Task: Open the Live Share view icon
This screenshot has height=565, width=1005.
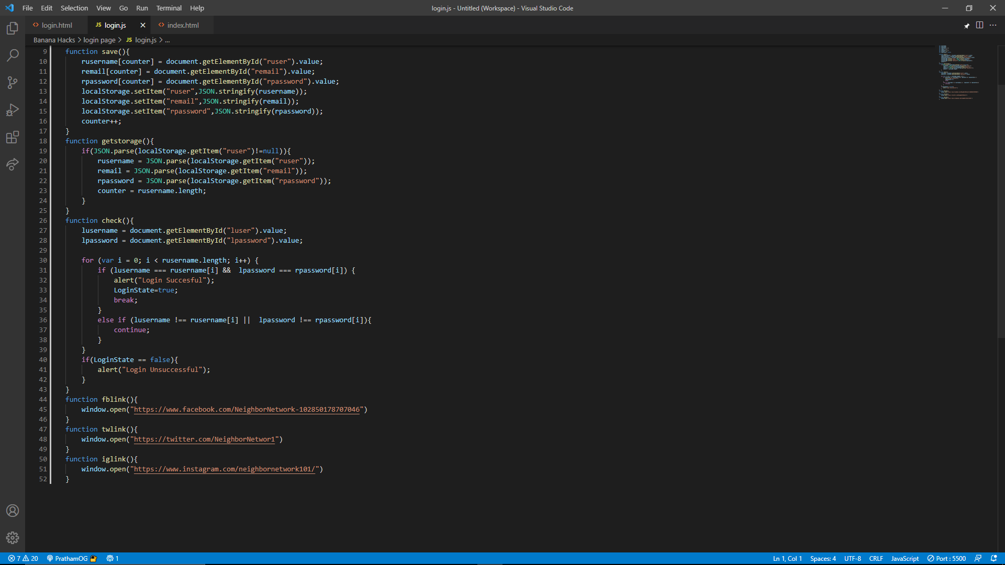Action: 13,164
